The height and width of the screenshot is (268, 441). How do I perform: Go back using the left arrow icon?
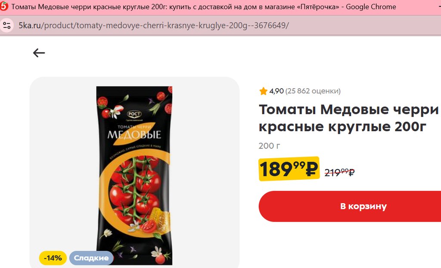tap(39, 53)
